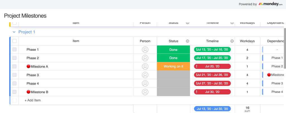The image size is (286, 113).
Task: Add a new item to Project 1
Action: pyautogui.click(x=33, y=100)
